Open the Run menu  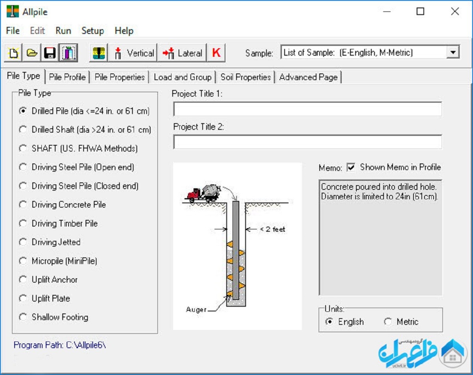[63, 31]
